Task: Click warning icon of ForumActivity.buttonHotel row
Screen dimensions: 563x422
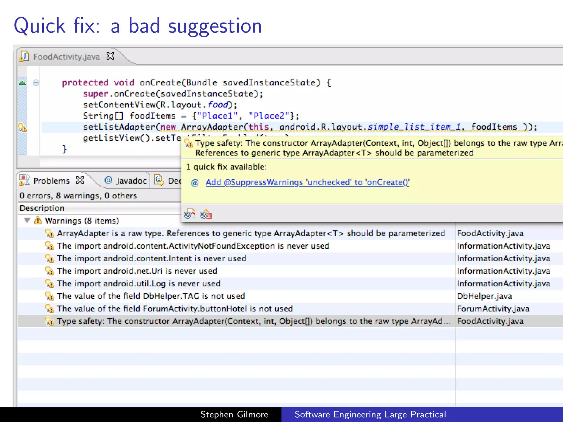Action: click(49, 309)
